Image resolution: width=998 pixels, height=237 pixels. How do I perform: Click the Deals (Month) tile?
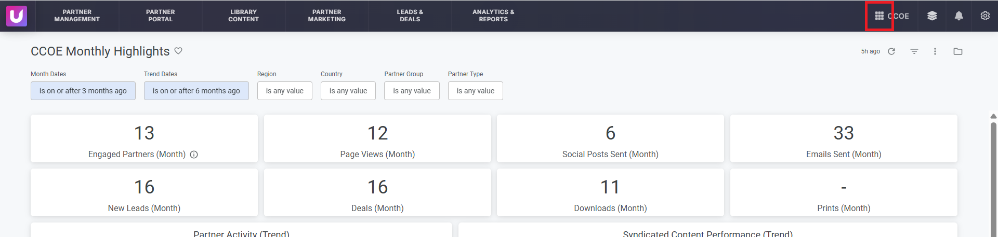[x=377, y=192]
